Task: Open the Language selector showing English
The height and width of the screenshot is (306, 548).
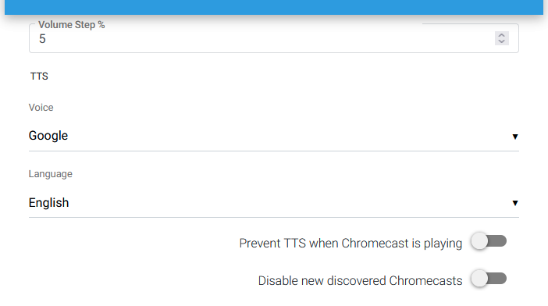Action: coord(274,203)
